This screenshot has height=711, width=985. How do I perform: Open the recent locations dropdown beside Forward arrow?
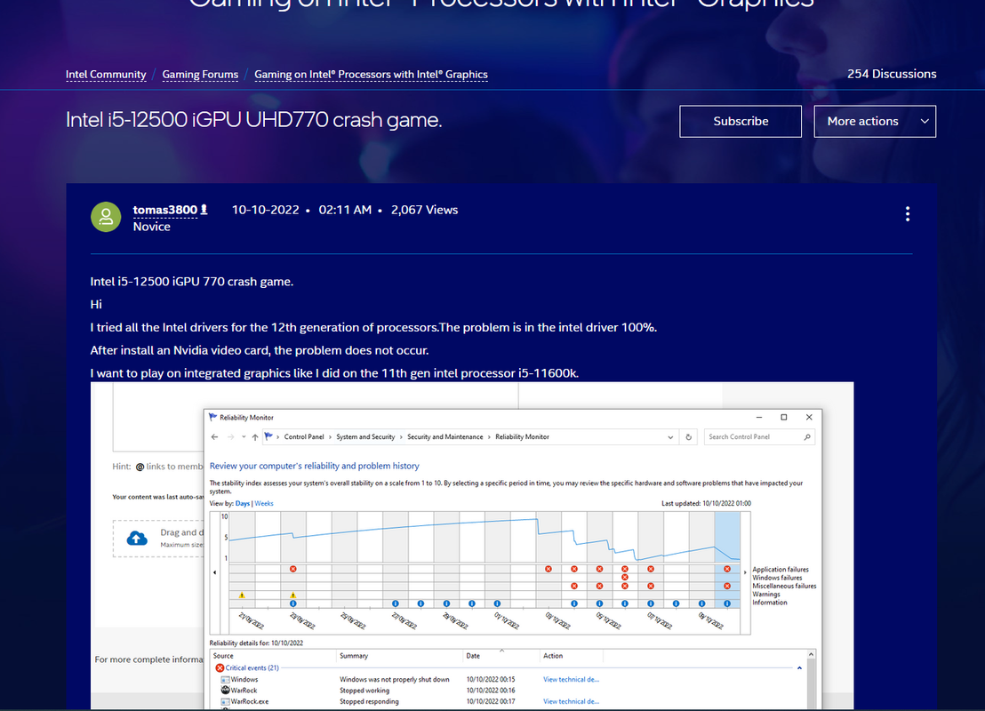point(244,437)
